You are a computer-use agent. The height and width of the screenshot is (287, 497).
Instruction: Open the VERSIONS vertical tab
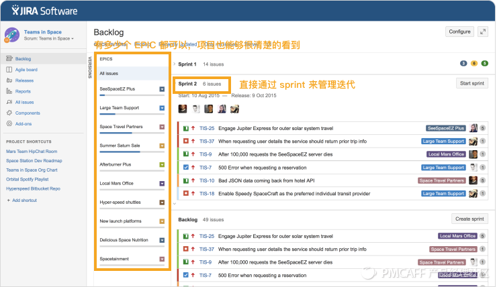click(90, 68)
